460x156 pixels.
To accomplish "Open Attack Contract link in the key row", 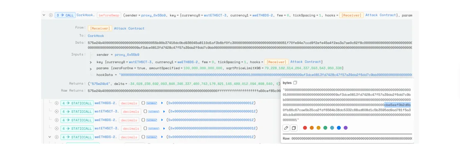I will (x=305, y=62).
